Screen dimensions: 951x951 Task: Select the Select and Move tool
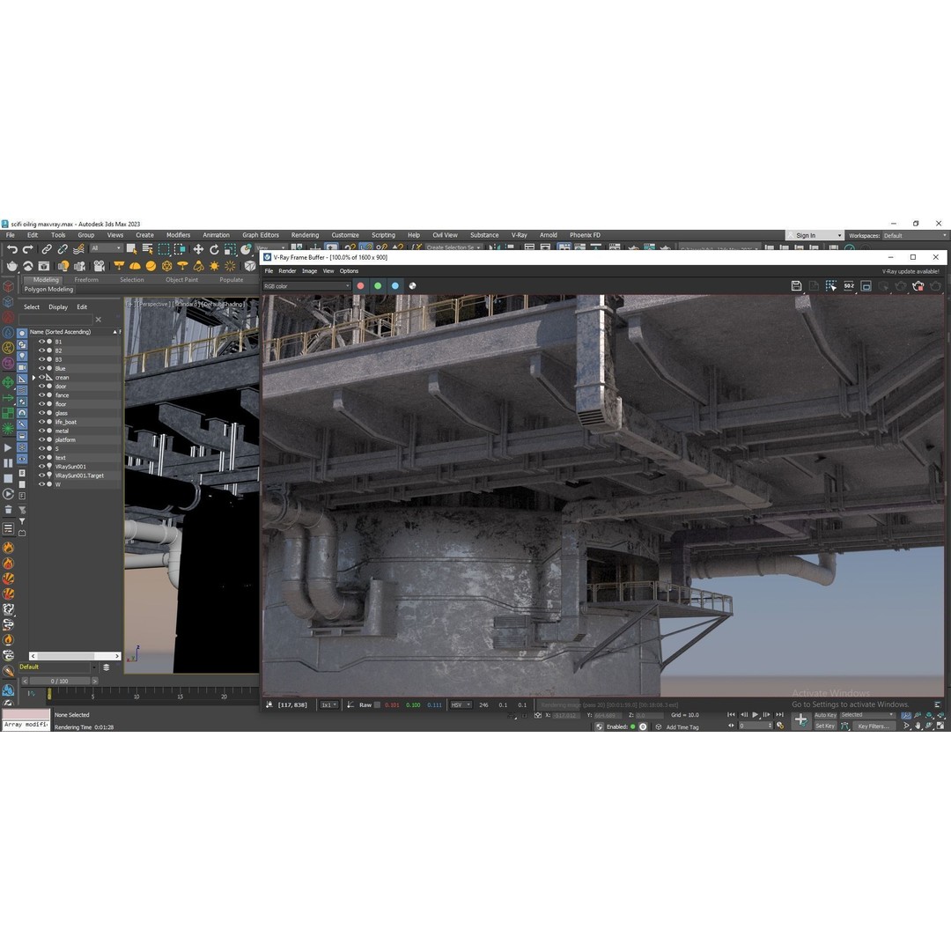(x=200, y=247)
